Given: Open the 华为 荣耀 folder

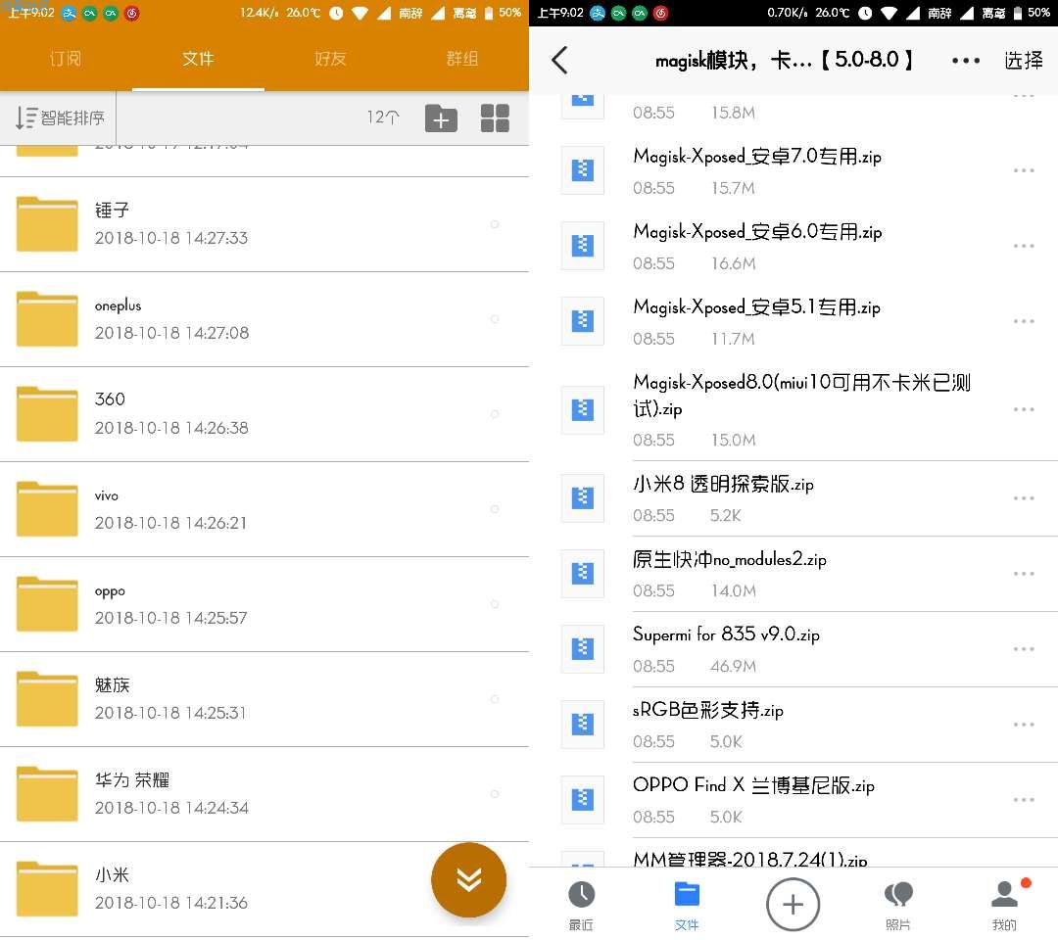Looking at the screenshot, I should 264,795.
